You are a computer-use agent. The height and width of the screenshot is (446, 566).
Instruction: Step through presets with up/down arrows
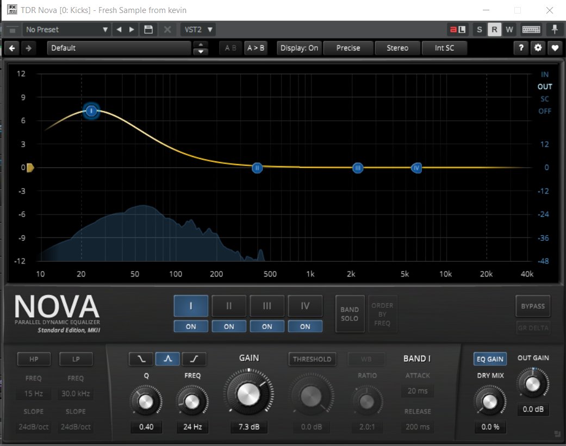(201, 48)
